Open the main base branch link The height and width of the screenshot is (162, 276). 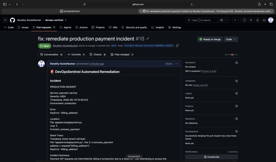[114, 46]
